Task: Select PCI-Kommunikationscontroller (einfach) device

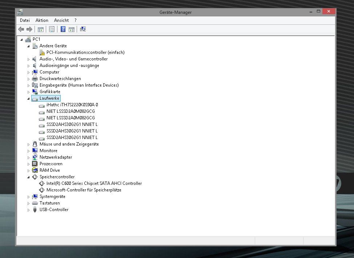Action: coord(85,52)
